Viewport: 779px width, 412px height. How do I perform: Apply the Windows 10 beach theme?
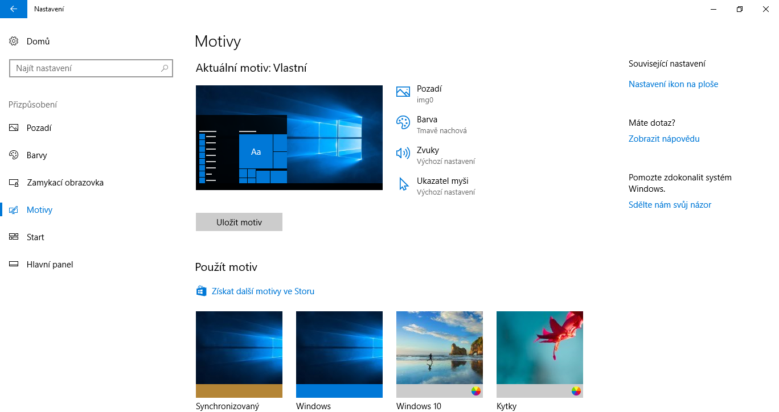tap(440, 355)
